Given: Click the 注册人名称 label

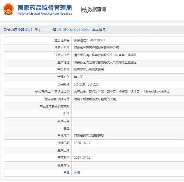Looking at the screenshot, I should (x=62, y=48).
